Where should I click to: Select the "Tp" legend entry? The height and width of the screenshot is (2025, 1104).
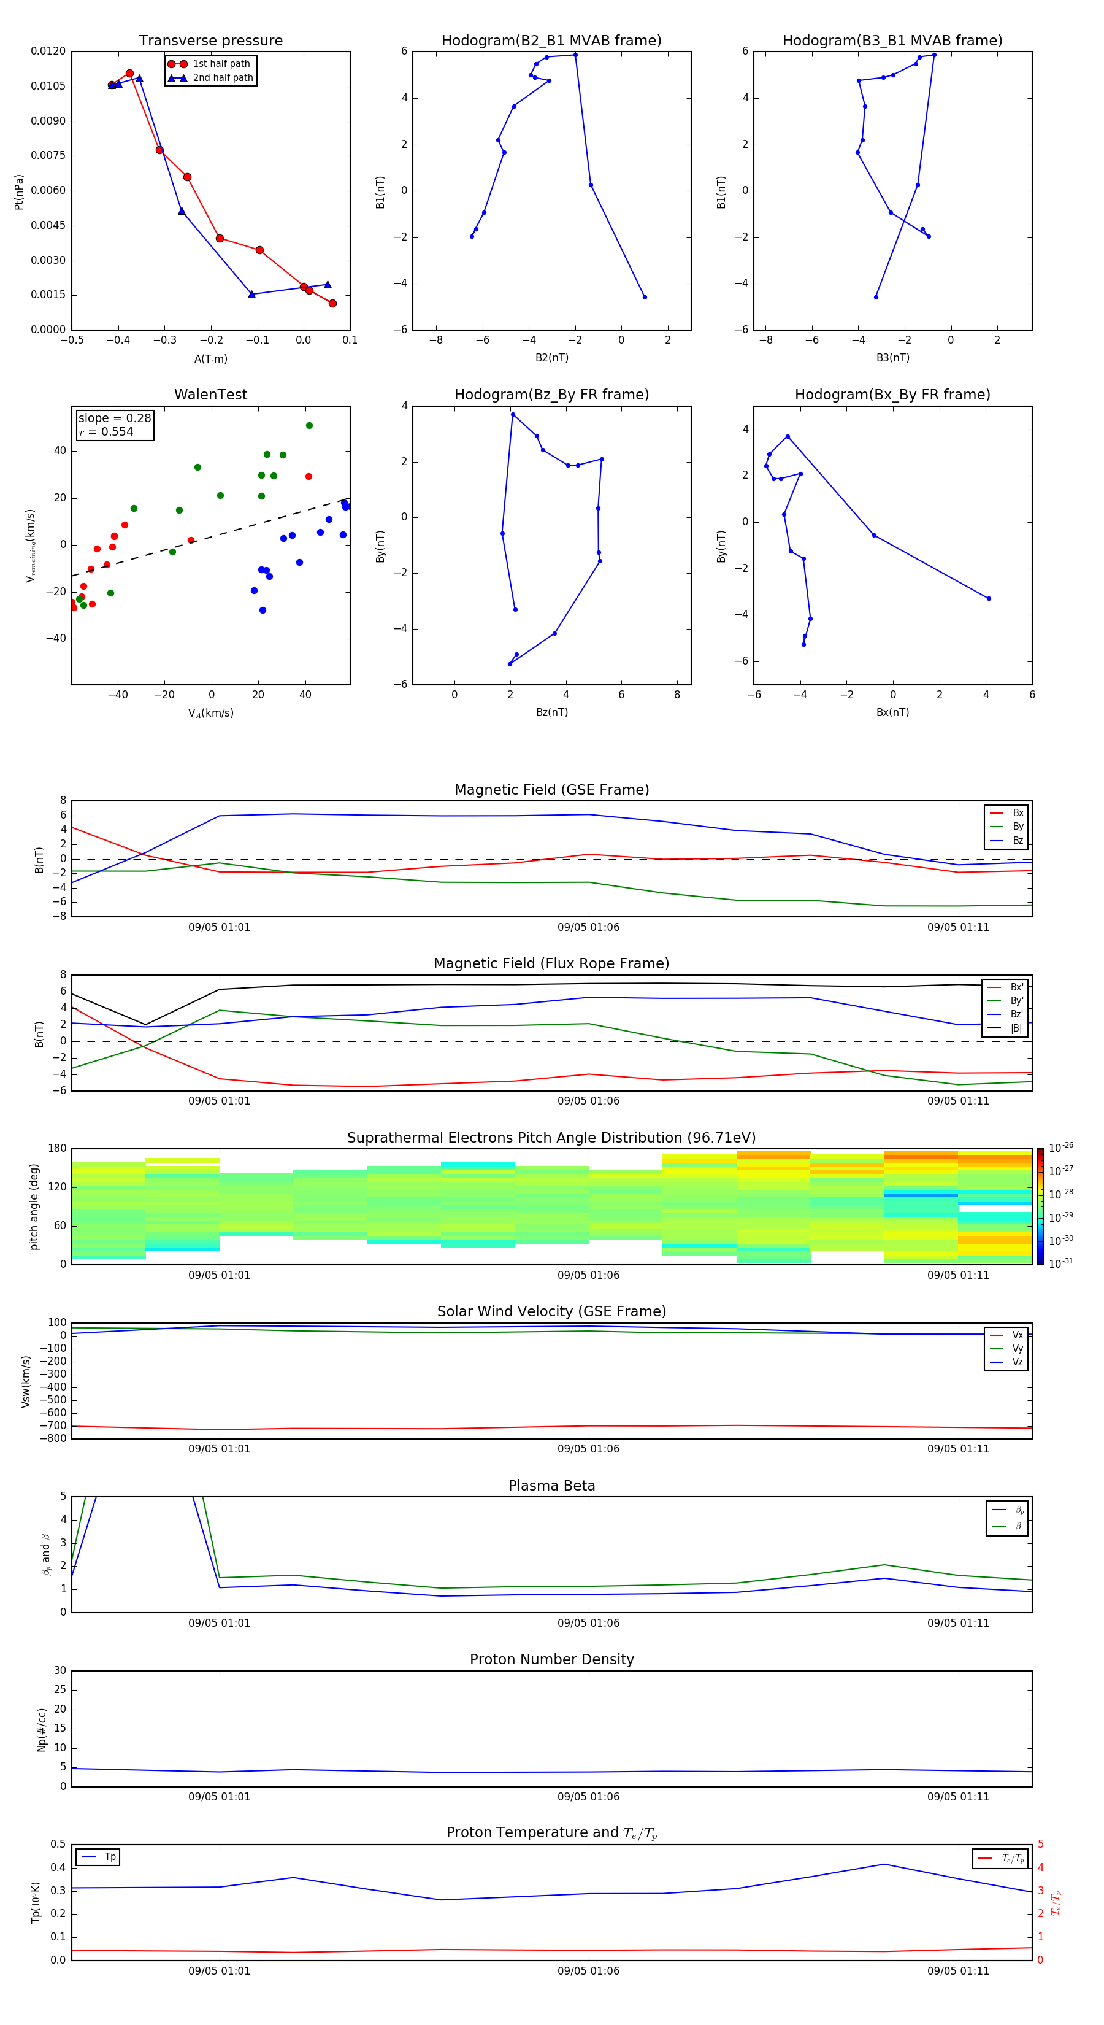[98, 1857]
